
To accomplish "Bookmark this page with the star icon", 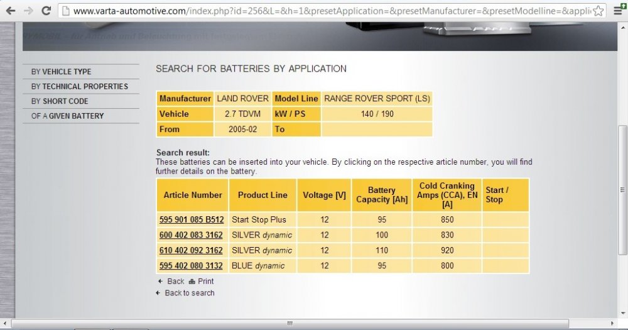I will point(598,11).
